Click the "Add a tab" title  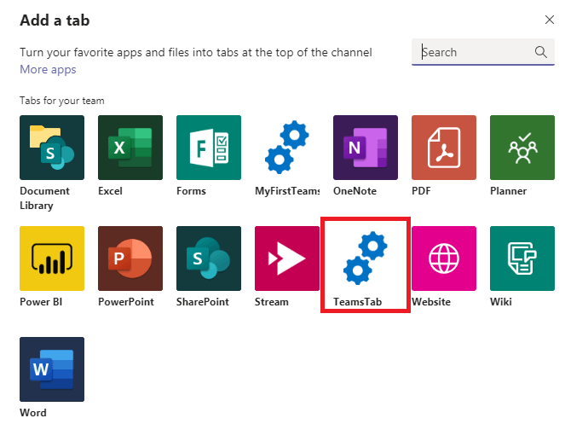coord(55,20)
